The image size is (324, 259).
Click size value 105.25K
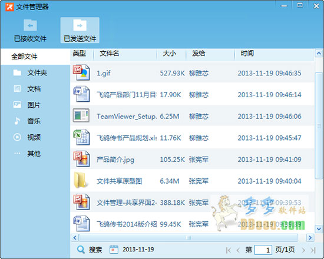point(173,160)
